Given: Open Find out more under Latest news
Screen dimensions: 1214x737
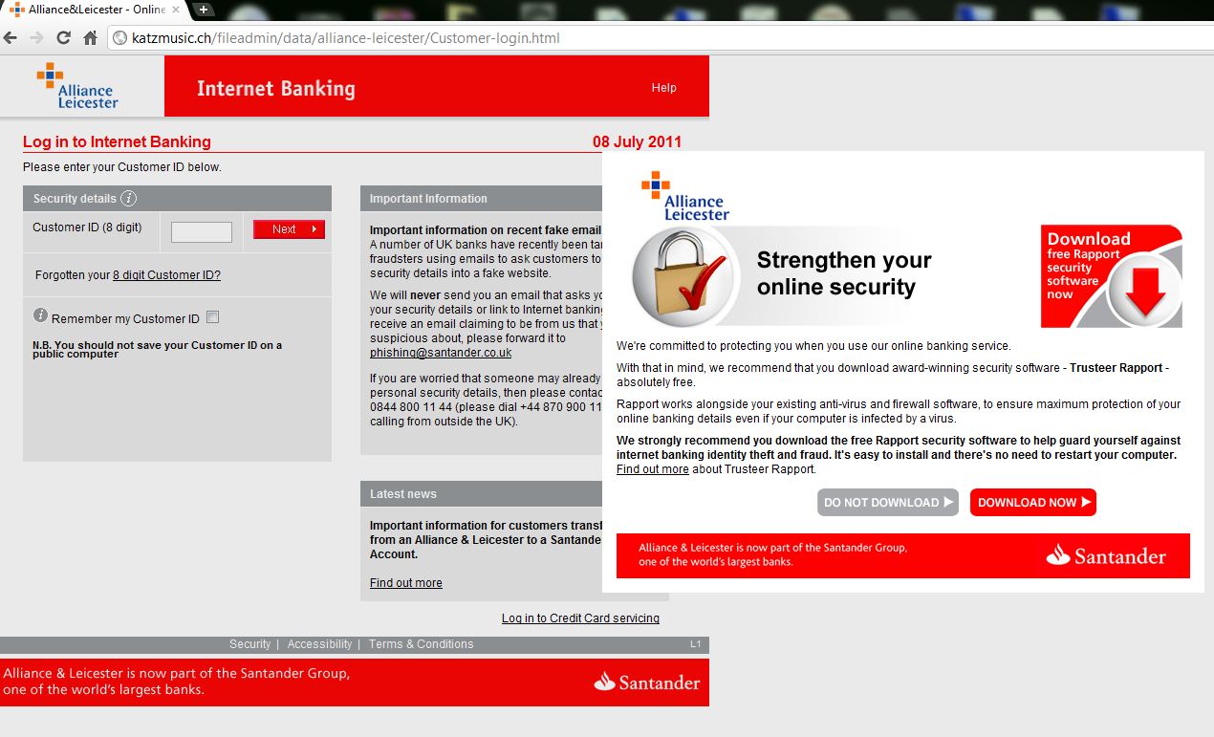Looking at the screenshot, I should (x=406, y=583).
